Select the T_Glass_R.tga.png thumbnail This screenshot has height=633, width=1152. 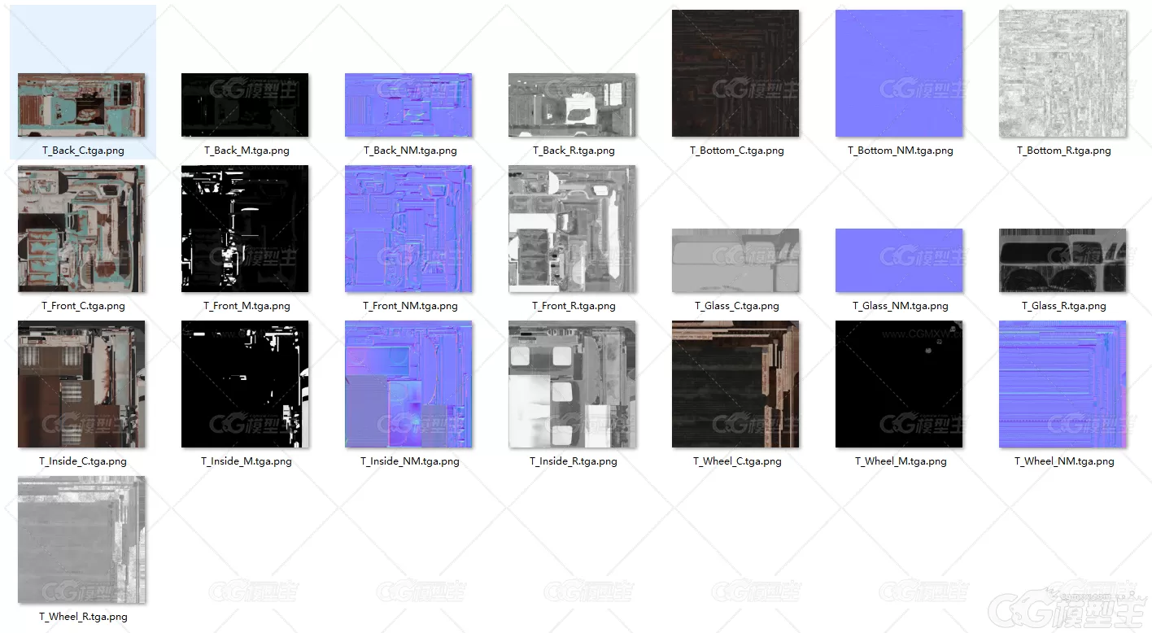click(1063, 260)
